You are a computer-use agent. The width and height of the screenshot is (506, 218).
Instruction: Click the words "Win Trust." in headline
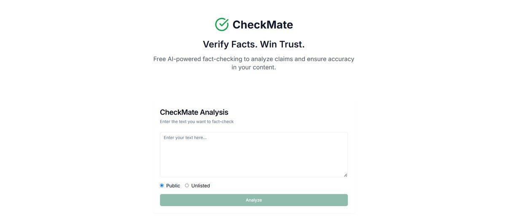tap(282, 44)
